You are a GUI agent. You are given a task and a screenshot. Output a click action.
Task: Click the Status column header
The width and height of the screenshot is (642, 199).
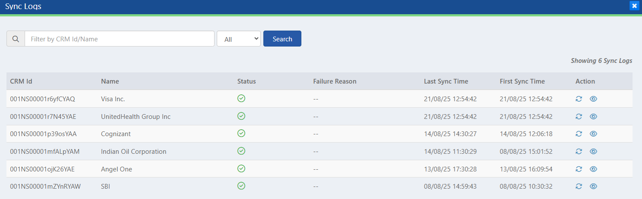pyautogui.click(x=247, y=81)
